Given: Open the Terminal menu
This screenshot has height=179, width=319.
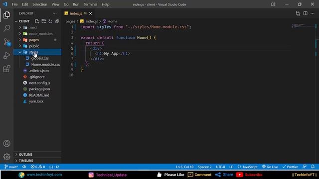Looking at the screenshot, I should [91, 4].
